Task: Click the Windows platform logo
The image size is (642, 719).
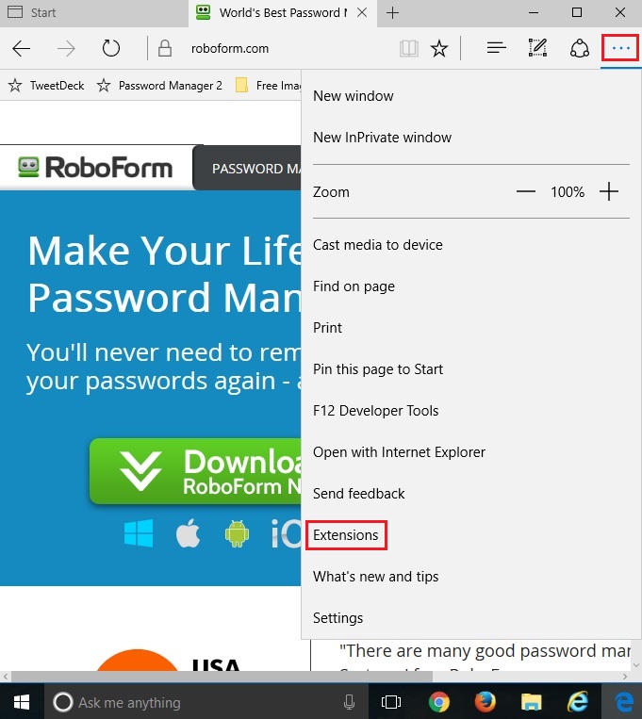Action: pos(139,532)
